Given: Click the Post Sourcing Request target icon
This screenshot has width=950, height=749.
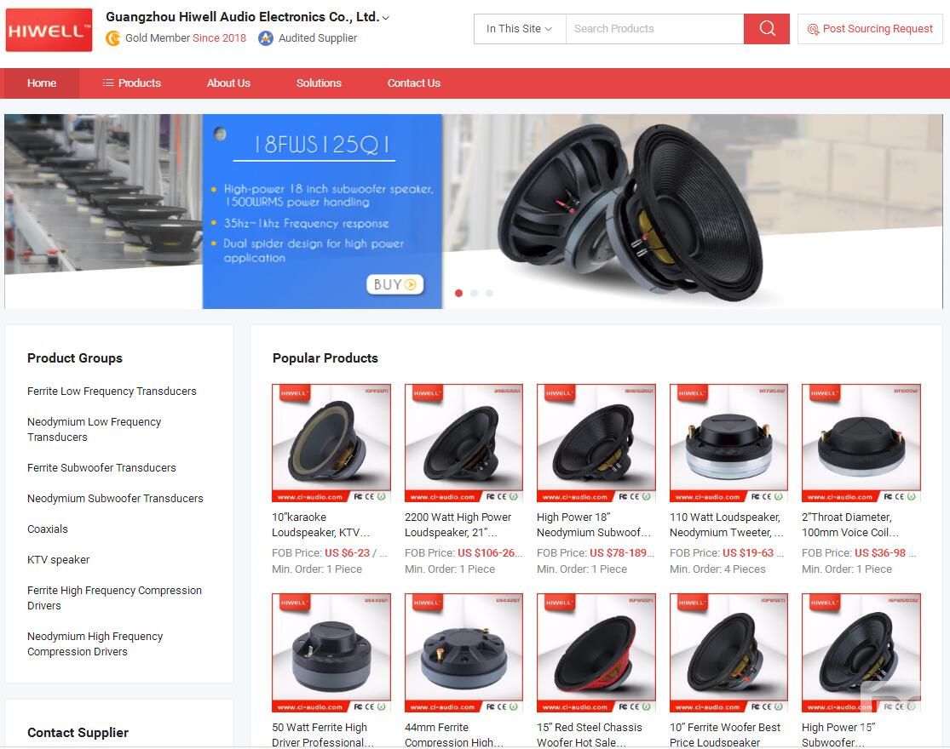Looking at the screenshot, I should [813, 29].
